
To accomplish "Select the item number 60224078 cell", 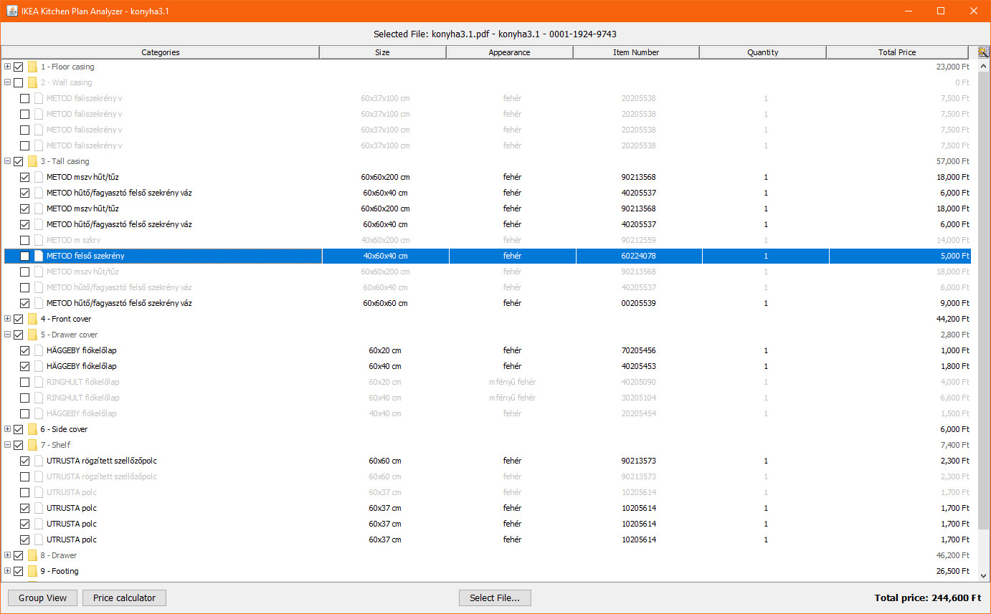I will (x=639, y=256).
